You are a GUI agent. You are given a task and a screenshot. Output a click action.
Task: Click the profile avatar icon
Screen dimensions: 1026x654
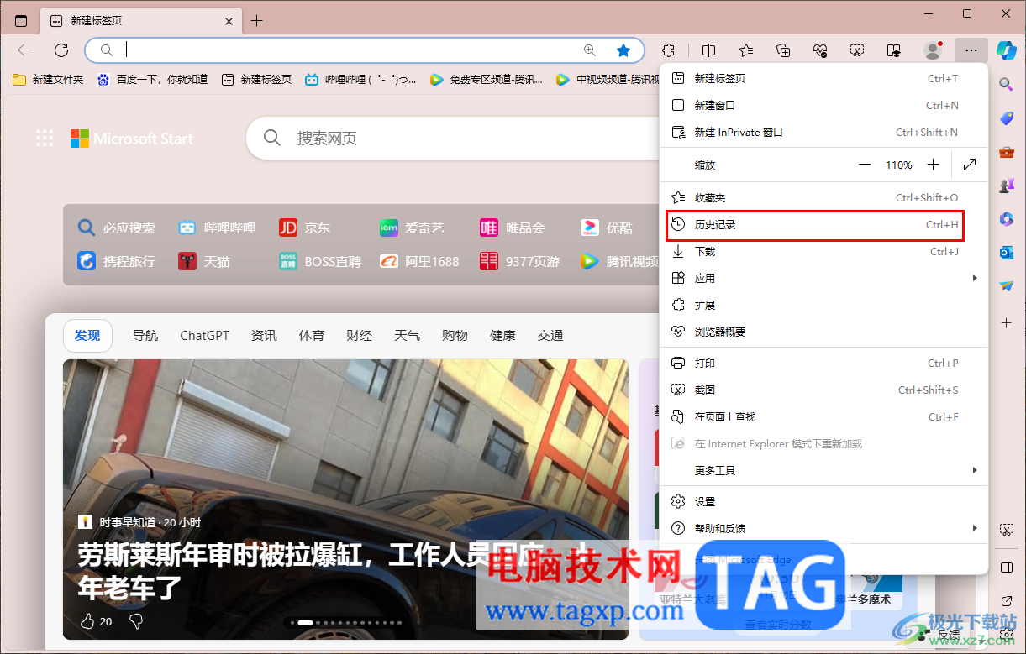[x=933, y=50]
